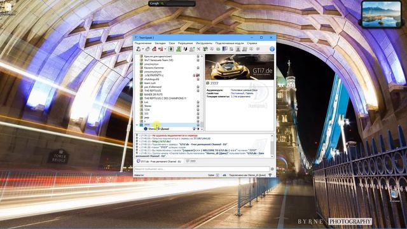Open the Закладки menu
Screen dimensions: 407x229
(160, 43)
